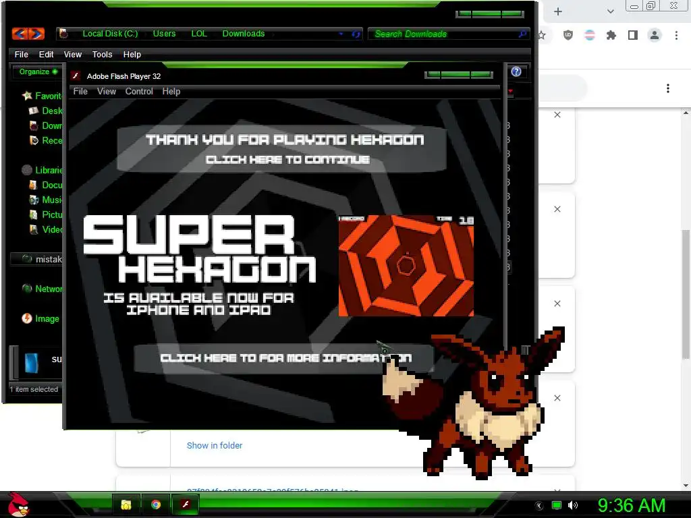Click 'Show in folder' link

(214, 445)
